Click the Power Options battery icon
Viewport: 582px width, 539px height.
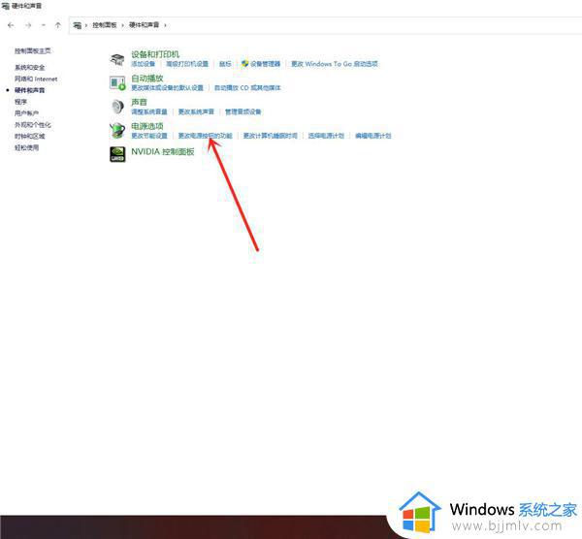pos(117,130)
